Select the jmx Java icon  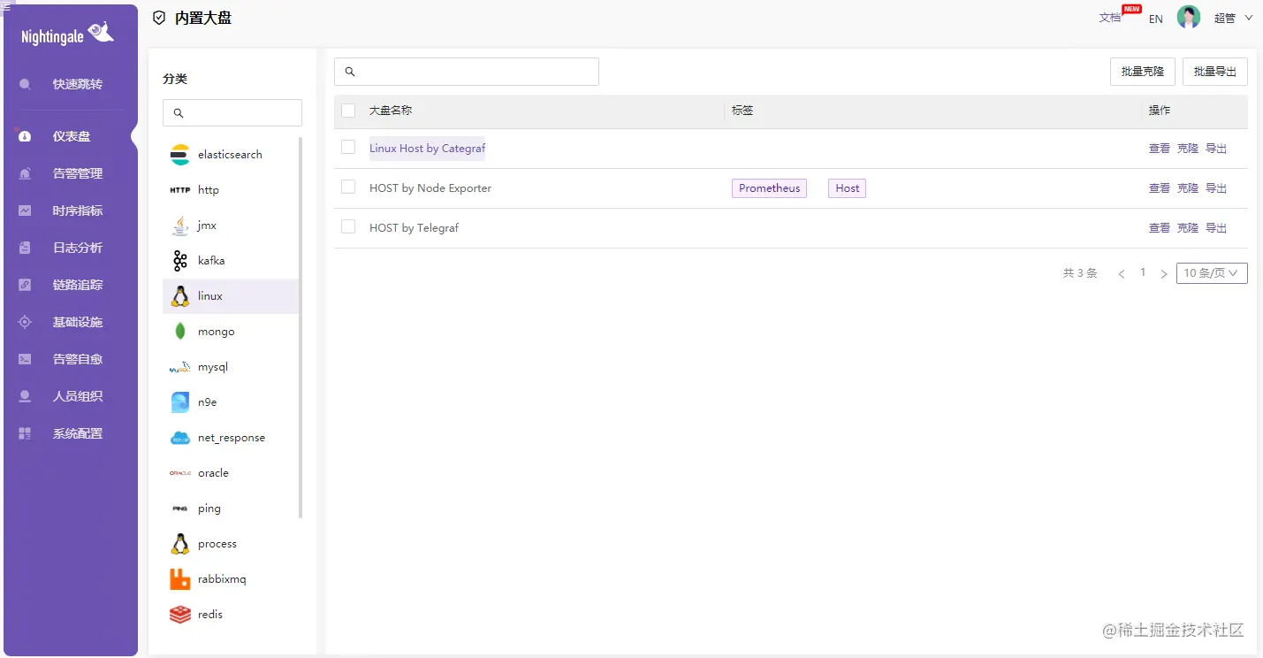pos(180,226)
